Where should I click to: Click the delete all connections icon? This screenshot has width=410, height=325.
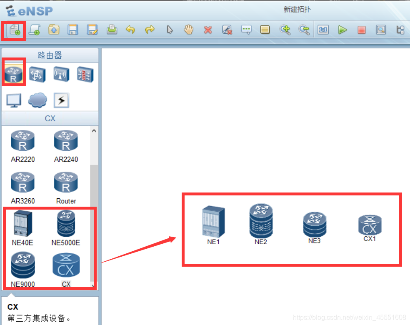click(x=227, y=30)
